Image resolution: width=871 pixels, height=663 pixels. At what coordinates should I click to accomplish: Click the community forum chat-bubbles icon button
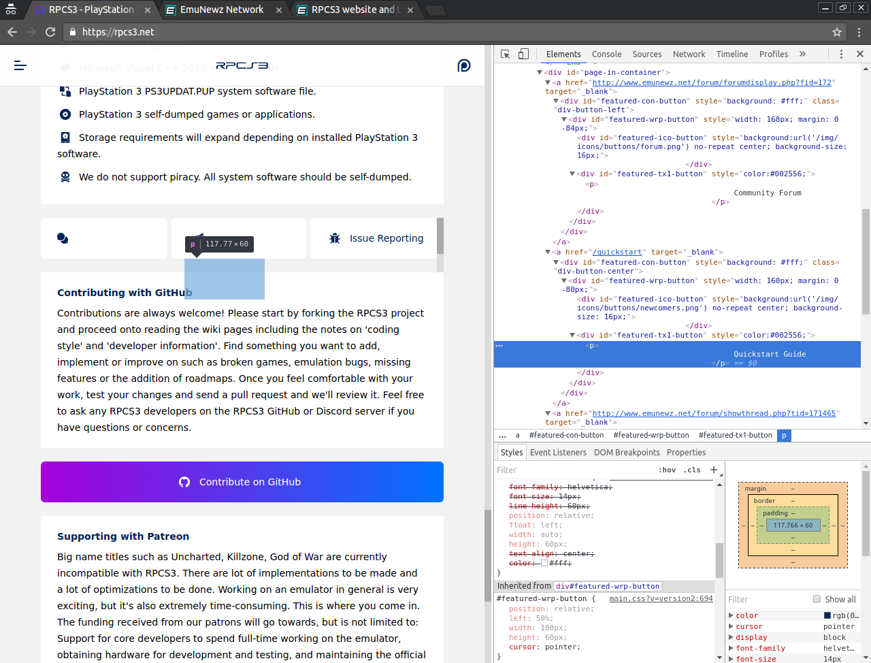[x=63, y=238]
